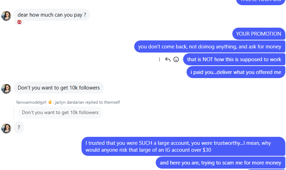Click "that is NOT how this is supposed to work"

[234, 59]
